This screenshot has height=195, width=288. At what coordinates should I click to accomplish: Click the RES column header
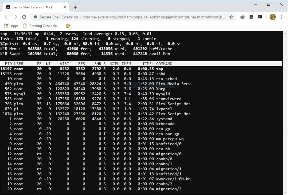[x=82, y=64]
